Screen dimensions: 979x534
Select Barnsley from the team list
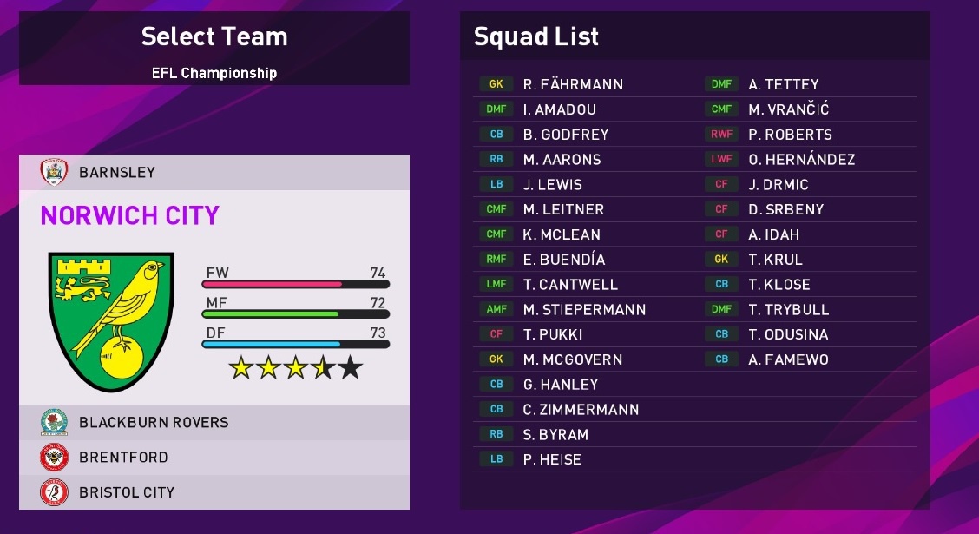click(x=117, y=172)
